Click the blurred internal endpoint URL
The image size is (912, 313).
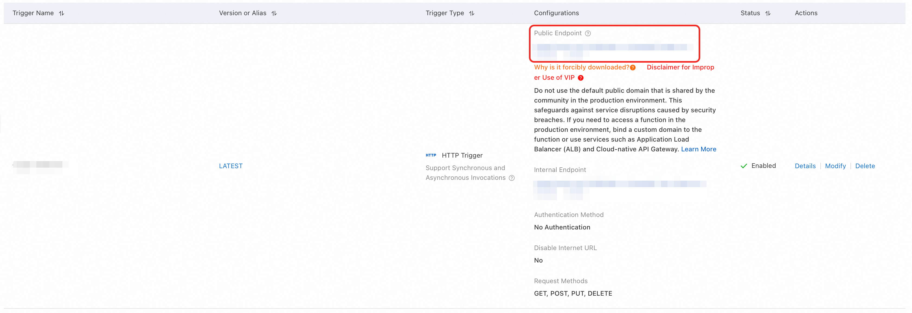(x=619, y=184)
